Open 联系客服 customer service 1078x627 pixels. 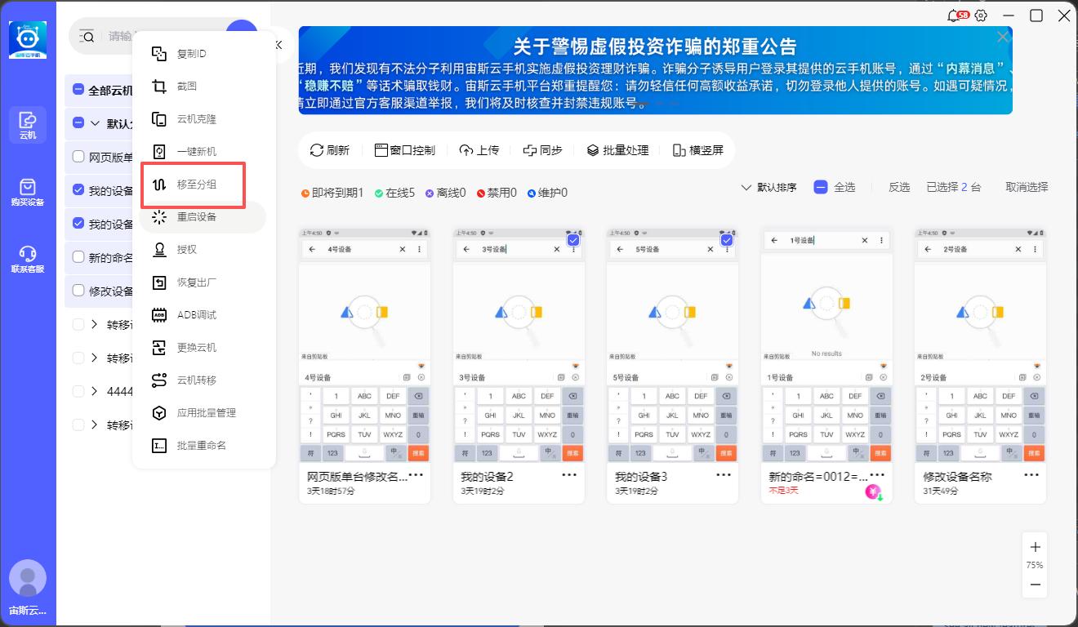(28, 260)
